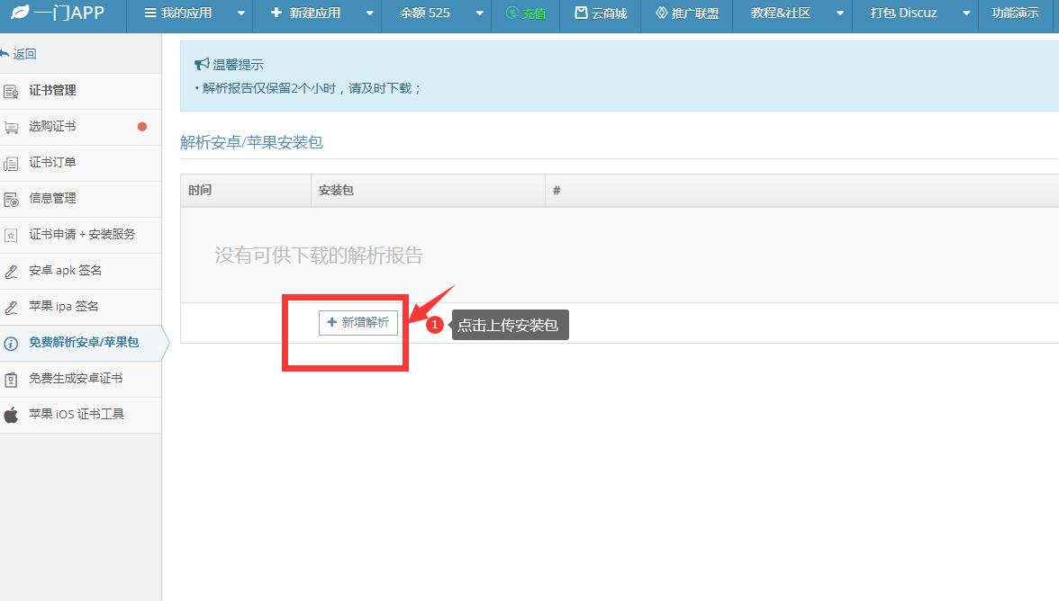Viewport: 1059px width, 601px height.
Task: Click the plus icon on 新增解析
Action: pos(331,322)
